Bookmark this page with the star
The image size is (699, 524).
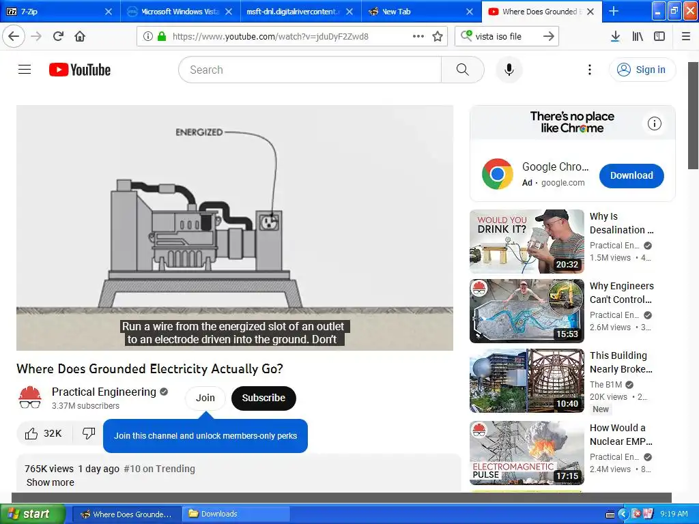tap(438, 36)
